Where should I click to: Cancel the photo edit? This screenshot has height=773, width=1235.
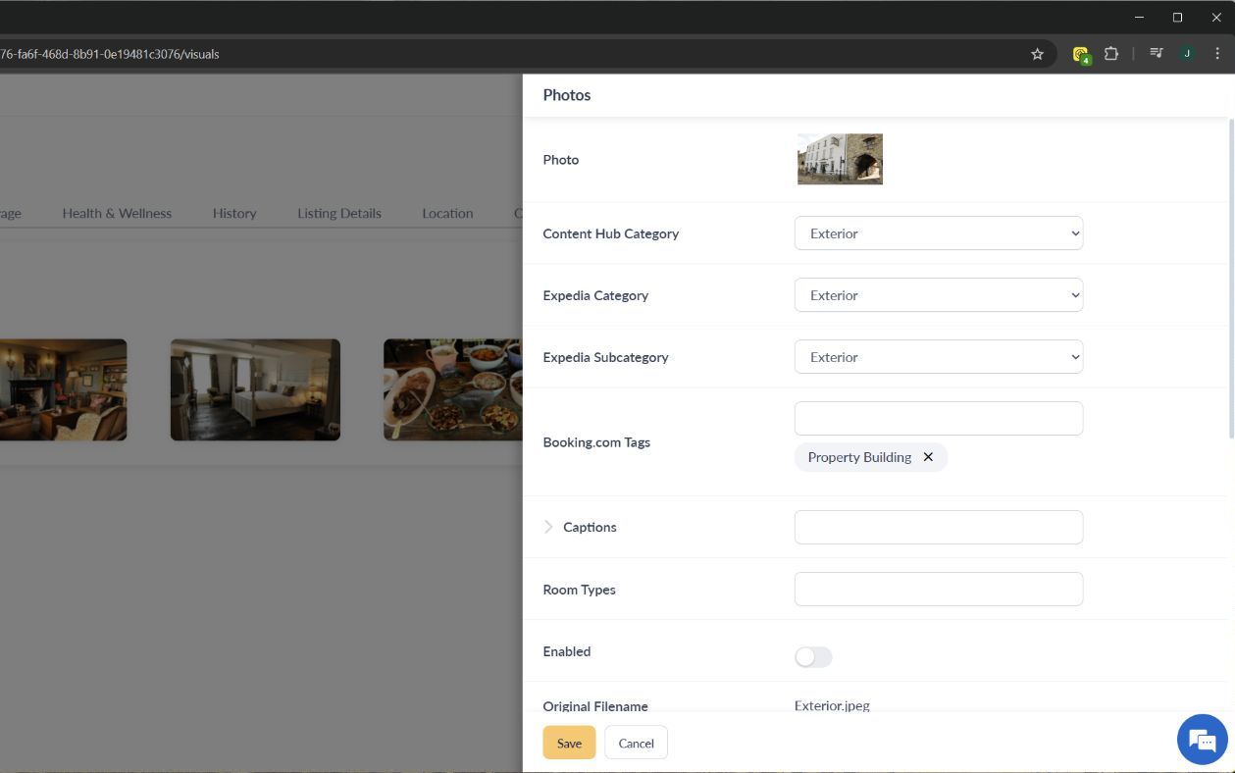click(x=636, y=743)
